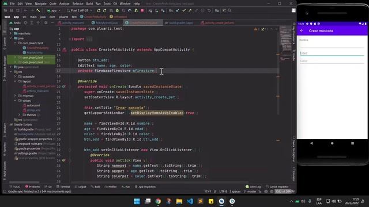Click the Save All toolbar icon

point(12,10)
